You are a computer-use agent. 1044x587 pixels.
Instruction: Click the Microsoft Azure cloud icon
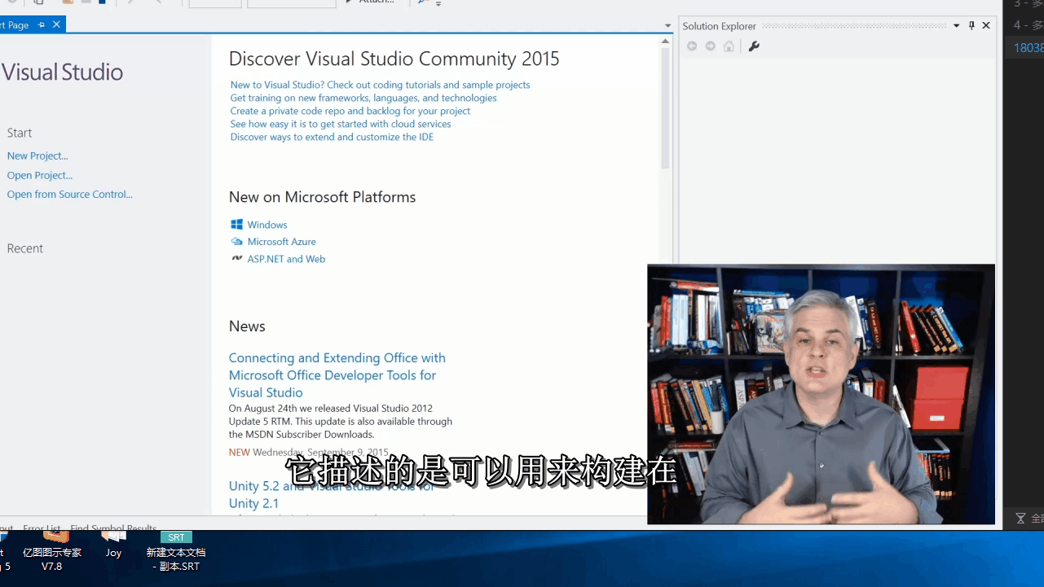pos(236,242)
